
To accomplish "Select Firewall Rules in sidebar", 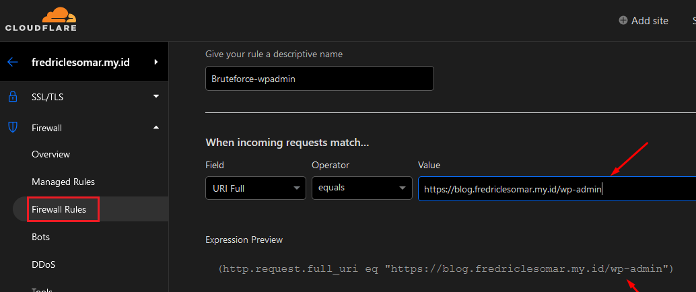I will pos(59,209).
